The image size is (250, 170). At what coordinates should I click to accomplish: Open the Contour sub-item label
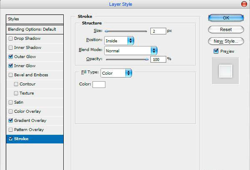pos(27,84)
